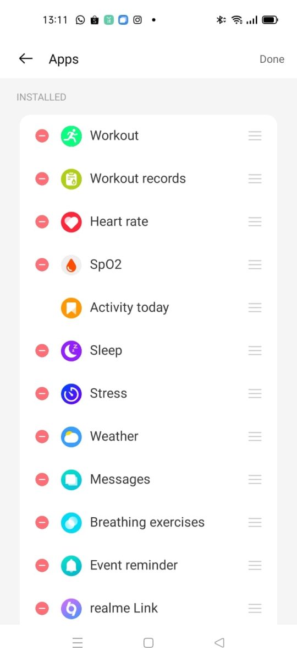This screenshot has width=297, height=661.
Task: Tap the realme Link app icon
Action: [x=71, y=608]
